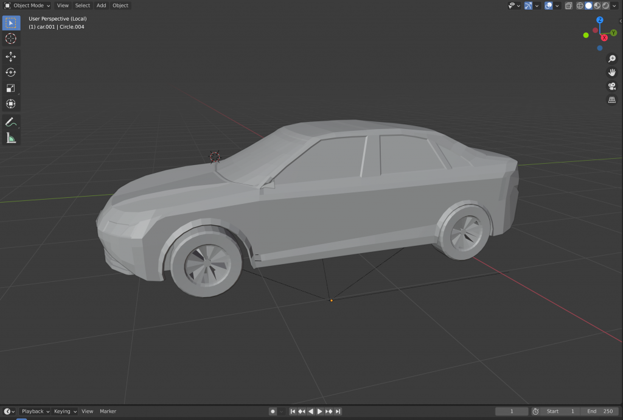Jump to previous keyframe

[x=302, y=411]
